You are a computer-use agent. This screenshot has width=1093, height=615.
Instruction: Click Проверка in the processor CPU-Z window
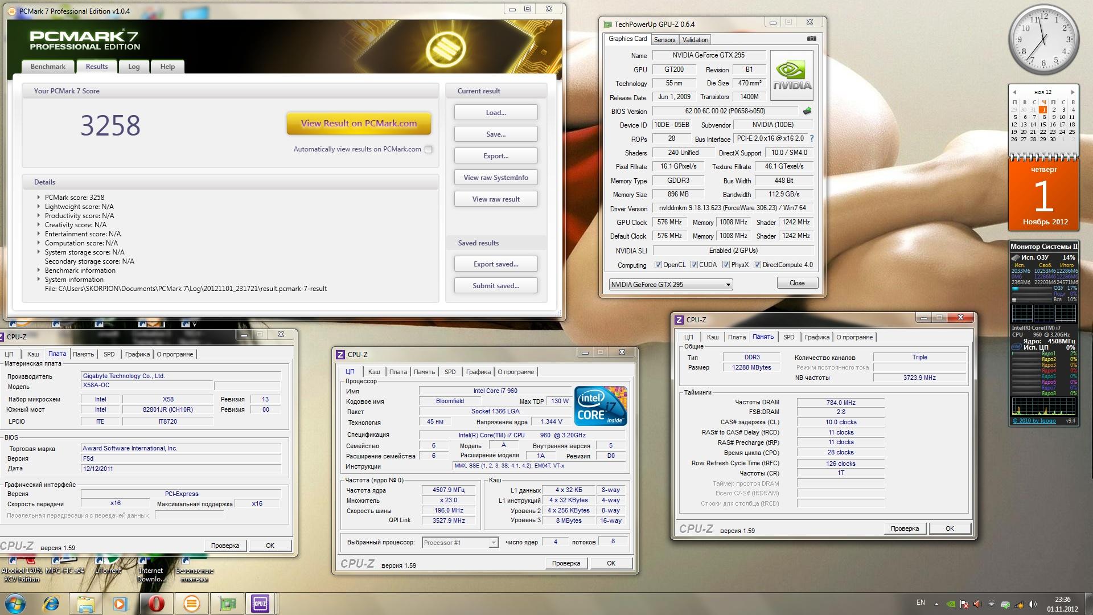pyautogui.click(x=566, y=563)
